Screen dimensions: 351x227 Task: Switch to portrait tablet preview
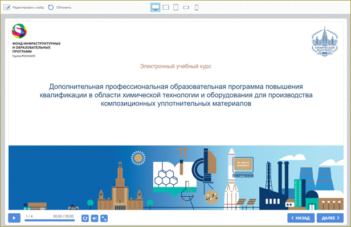tap(176, 7)
